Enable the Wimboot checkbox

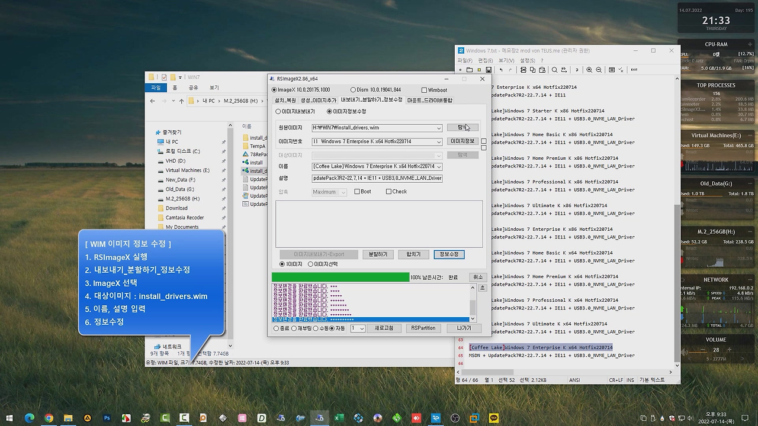pos(434,90)
